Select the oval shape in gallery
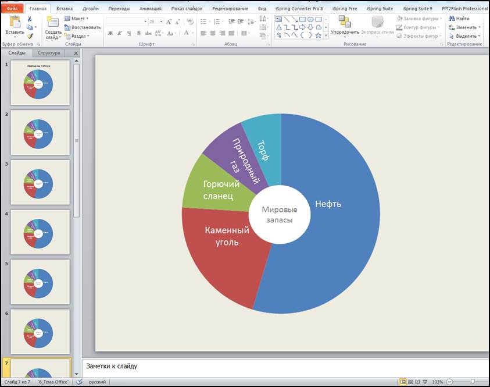The height and width of the screenshot is (387, 490). pyautogui.click(x=310, y=19)
